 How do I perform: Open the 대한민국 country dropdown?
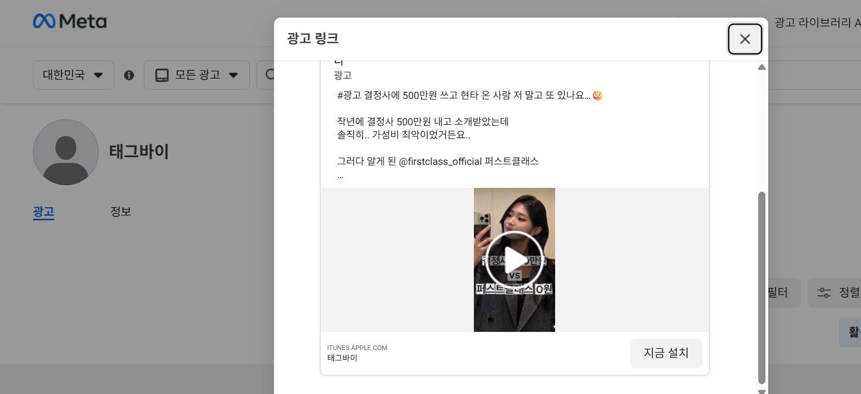point(74,75)
